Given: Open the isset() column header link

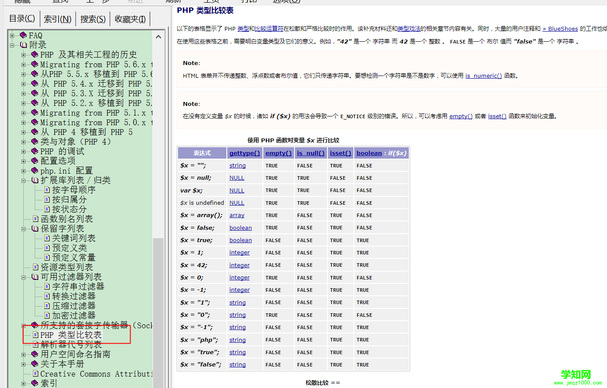Looking at the screenshot, I should click(x=341, y=153).
